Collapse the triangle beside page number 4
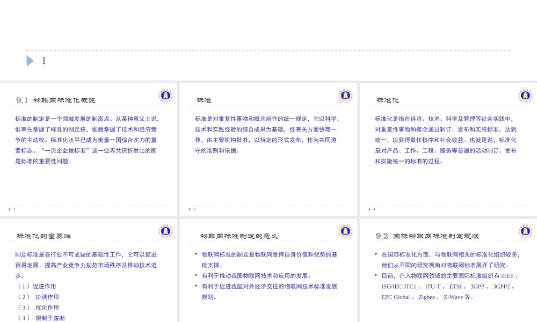 click(369, 209)
